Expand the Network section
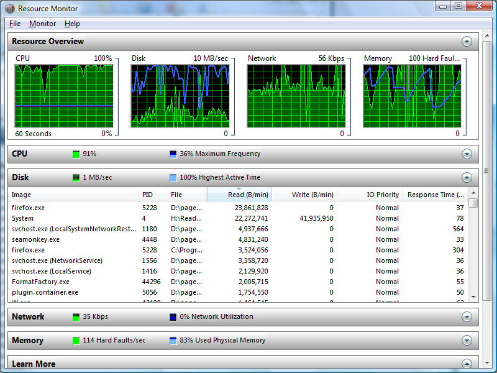Viewport: 497px width, 373px height. (467, 316)
